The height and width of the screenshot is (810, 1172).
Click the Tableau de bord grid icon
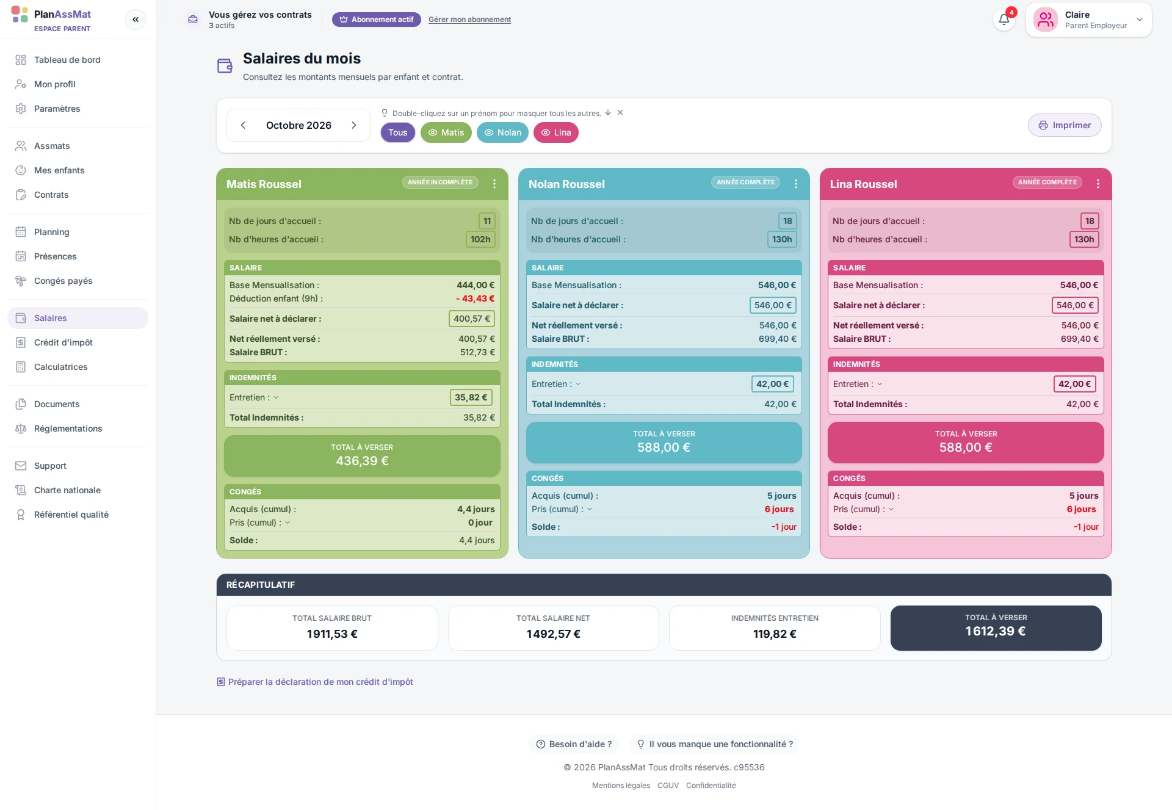coord(21,60)
